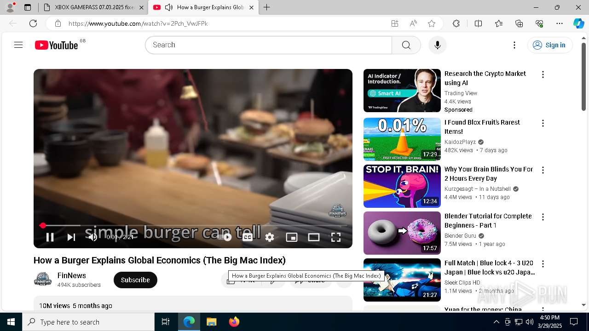Turn on subtitles/closed captions
The image size is (589, 331).
[x=248, y=237]
